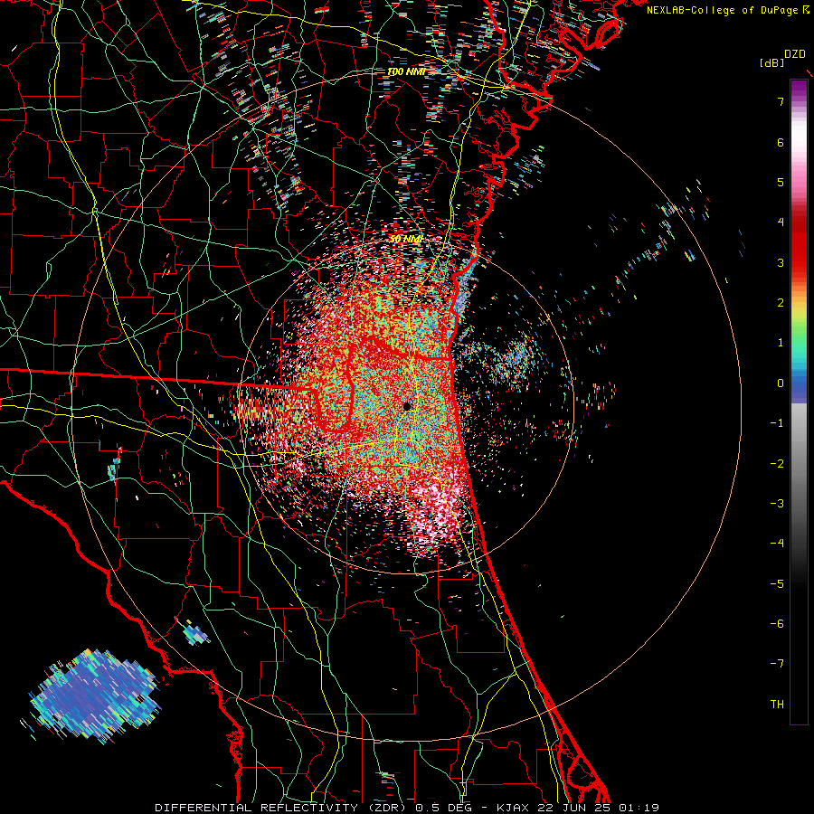Click the 7 value on the scale

point(781,101)
